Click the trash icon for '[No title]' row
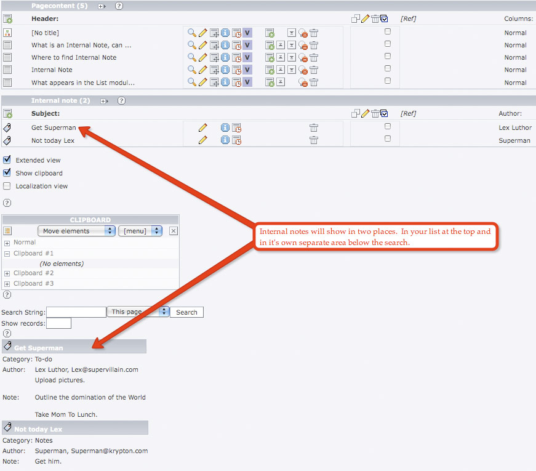The image size is (536, 471). pos(314,33)
